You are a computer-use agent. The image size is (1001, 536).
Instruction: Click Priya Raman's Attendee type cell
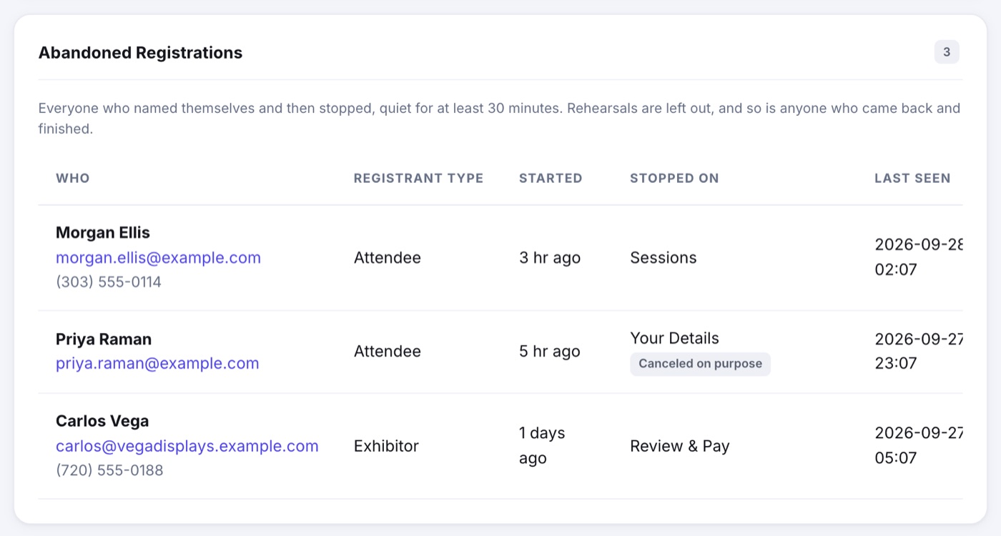click(x=388, y=351)
